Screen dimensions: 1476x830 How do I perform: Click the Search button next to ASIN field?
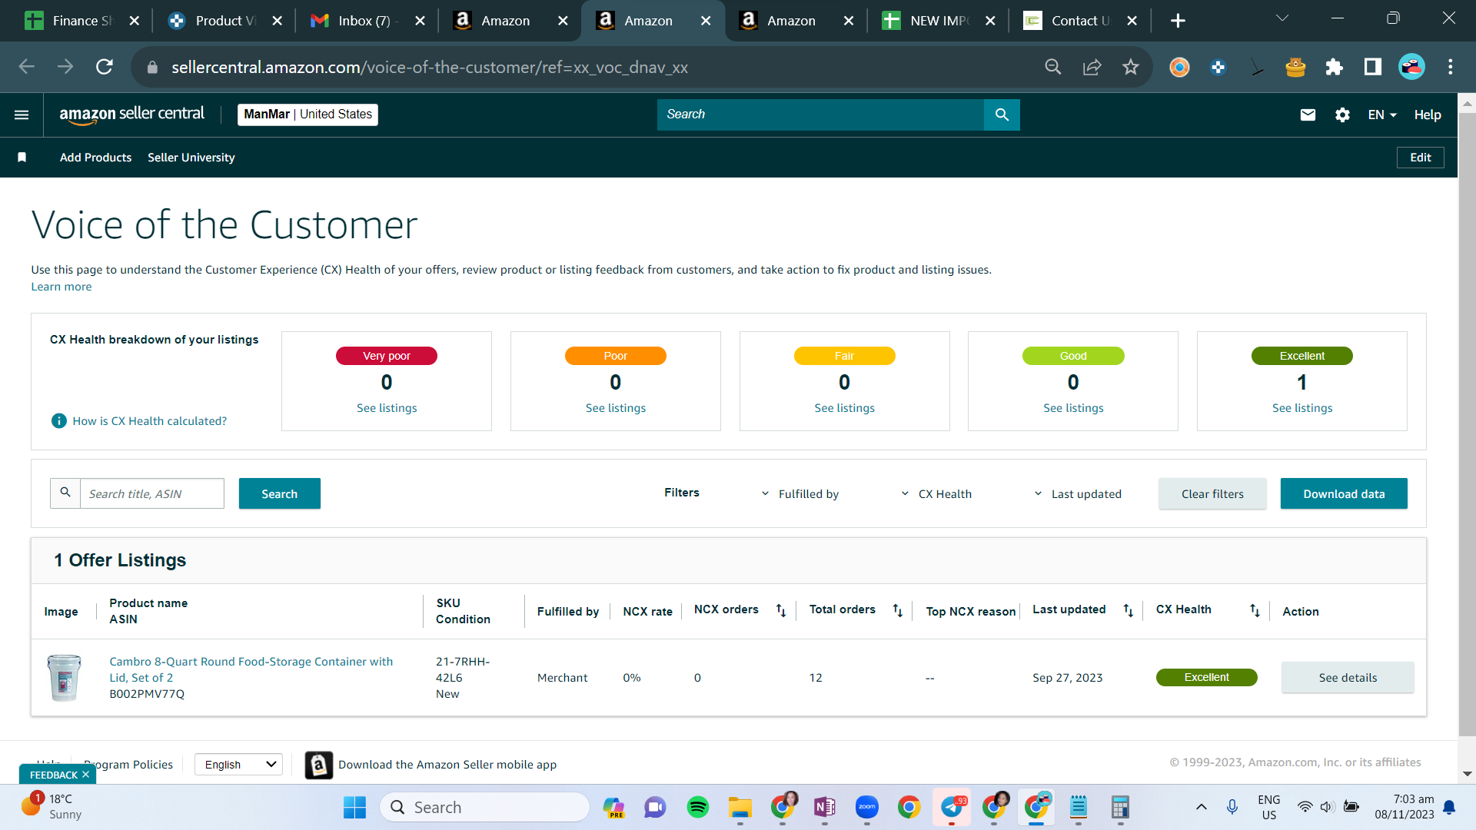[280, 493]
